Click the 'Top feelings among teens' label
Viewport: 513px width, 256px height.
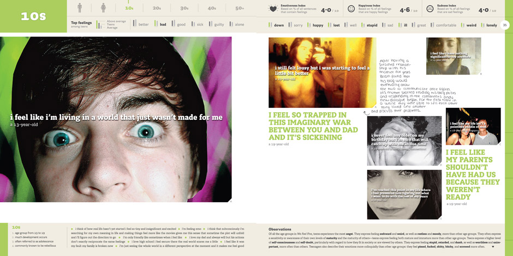tap(81, 25)
